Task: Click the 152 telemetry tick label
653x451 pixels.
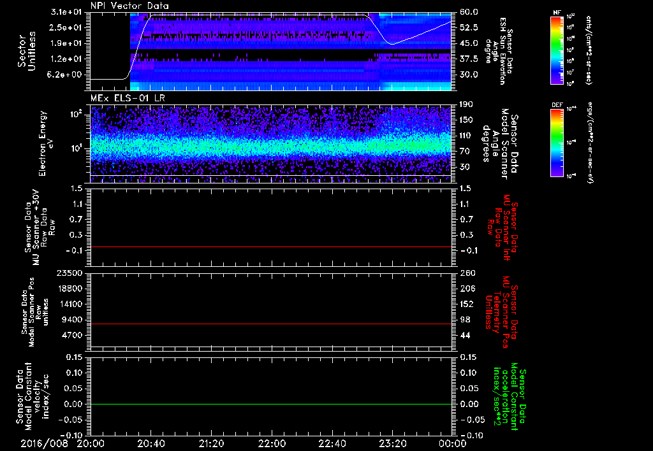Action: [x=467, y=304]
